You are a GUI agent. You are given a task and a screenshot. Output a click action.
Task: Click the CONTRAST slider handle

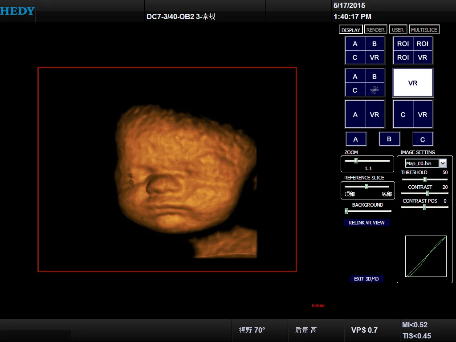pos(427,193)
